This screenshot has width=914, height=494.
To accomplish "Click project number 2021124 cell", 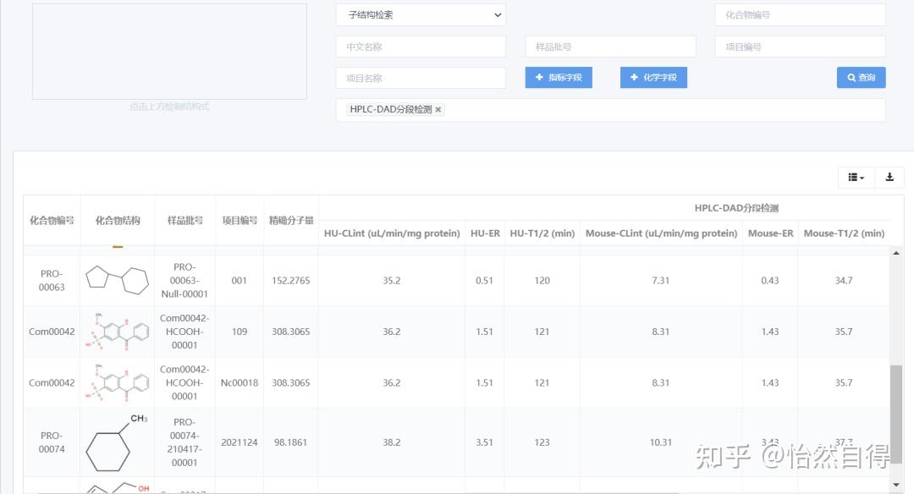I will (x=240, y=442).
